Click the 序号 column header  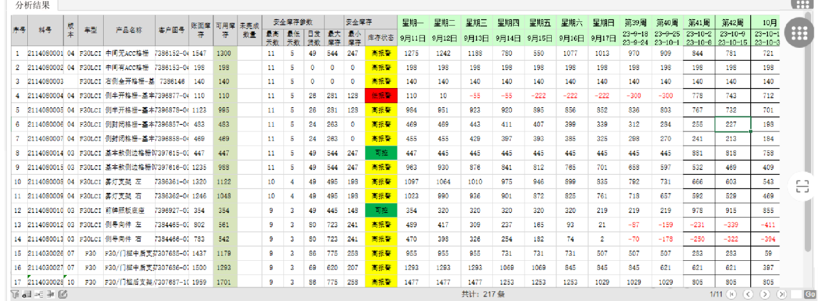pos(19,30)
